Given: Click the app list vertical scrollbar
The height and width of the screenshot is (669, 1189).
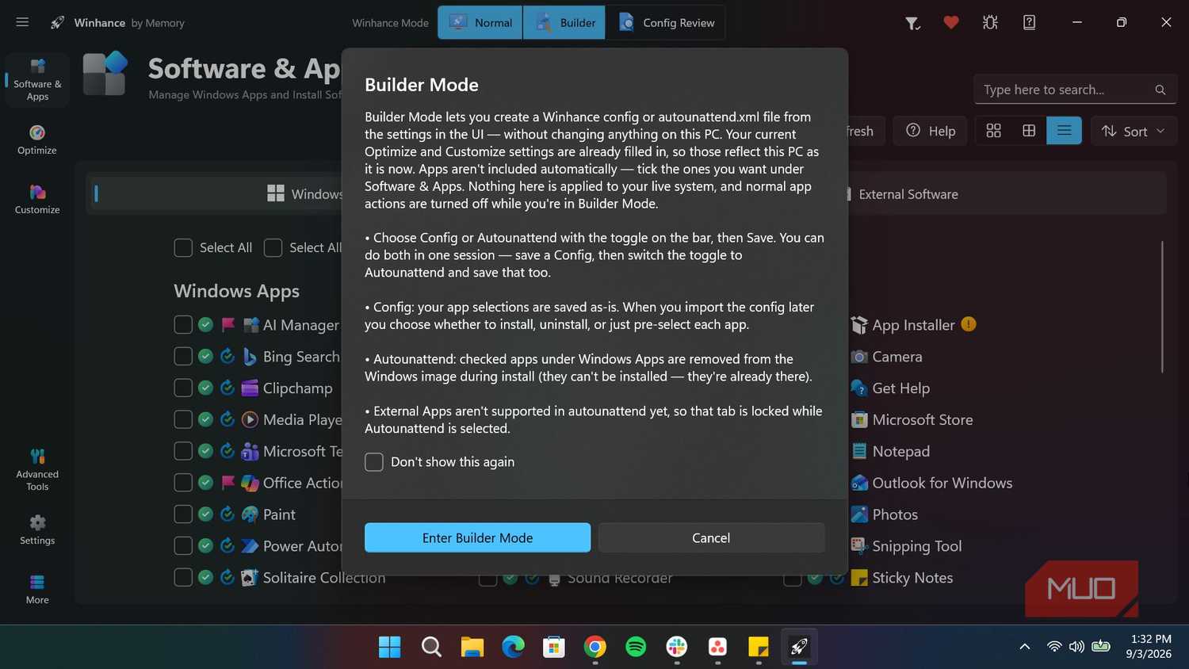Looking at the screenshot, I should point(1162,307).
